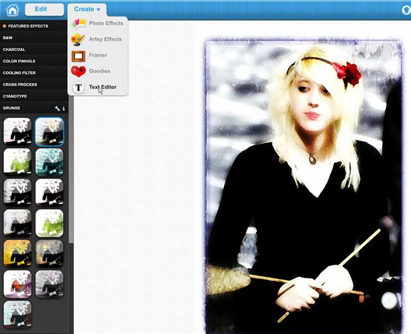Collapse the Grunge category
The width and height of the screenshot is (411, 334).
pos(34,108)
